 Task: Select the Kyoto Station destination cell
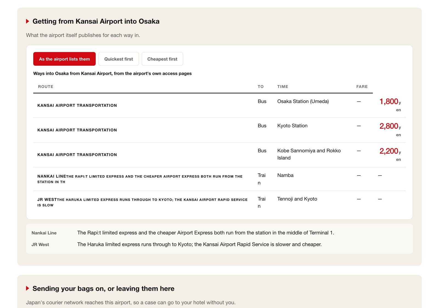292,126
